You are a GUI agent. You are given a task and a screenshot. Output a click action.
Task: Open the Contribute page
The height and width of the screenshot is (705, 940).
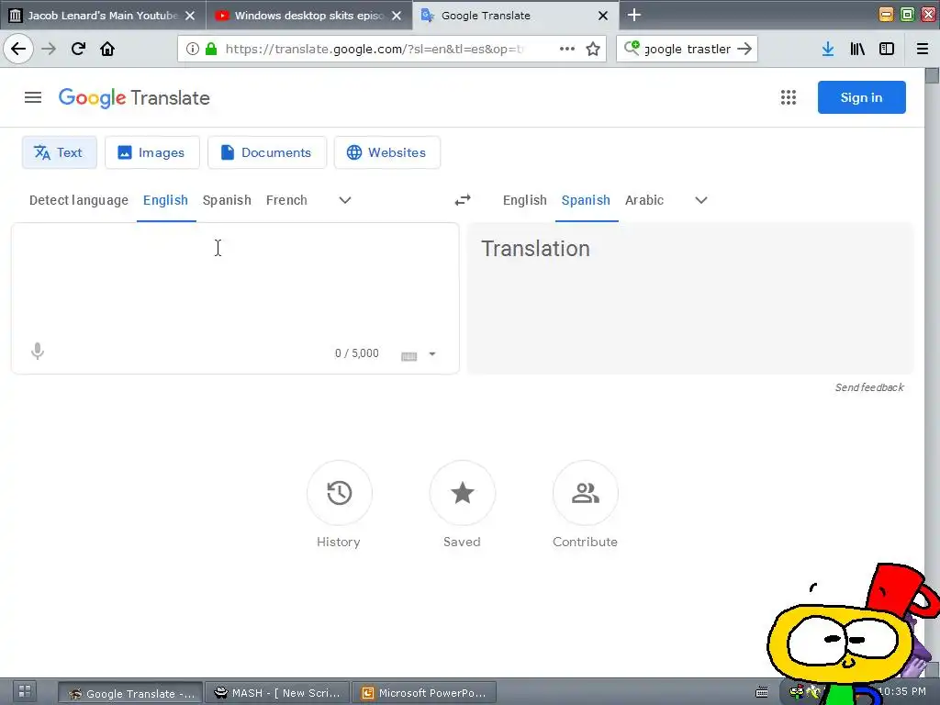click(585, 493)
